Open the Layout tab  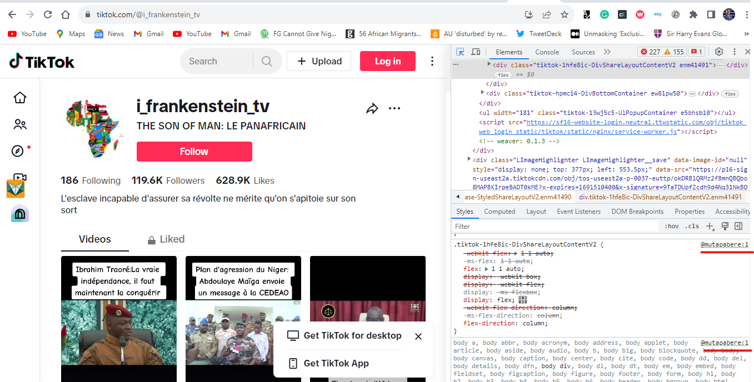[x=536, y=212]
